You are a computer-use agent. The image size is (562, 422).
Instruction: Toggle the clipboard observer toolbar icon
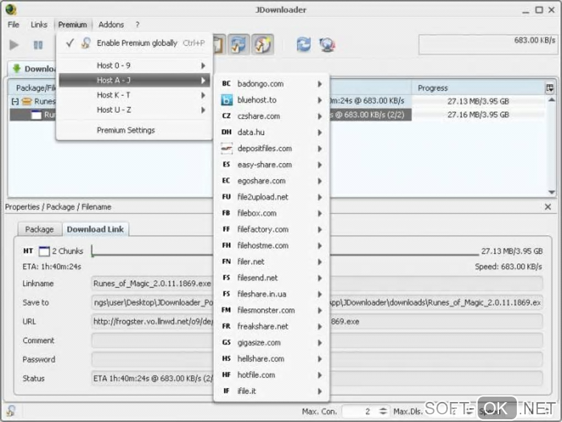pyautogui.click(x=219, y=45)
